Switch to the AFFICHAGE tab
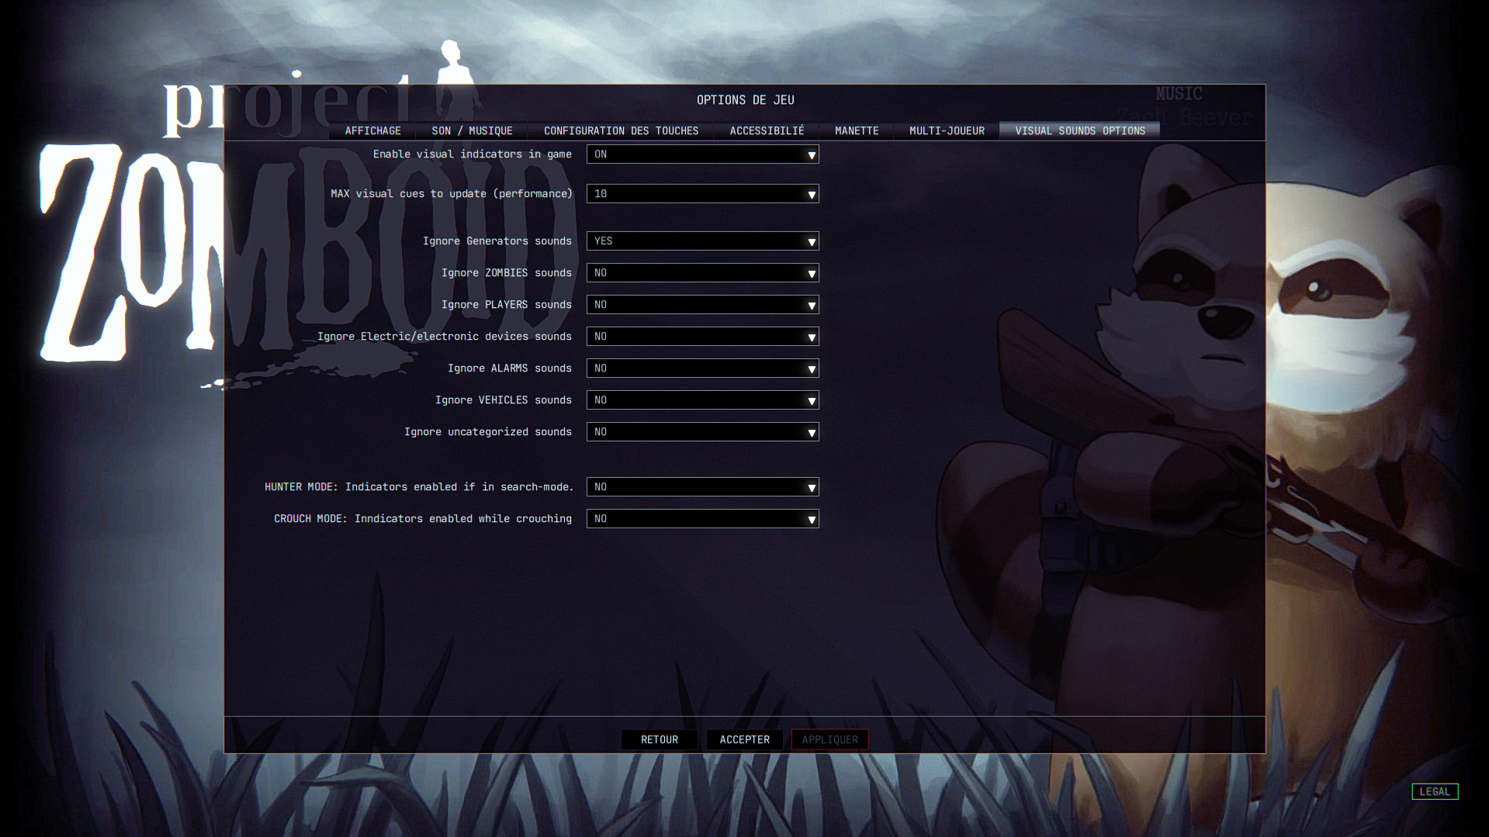 [372, 131]
